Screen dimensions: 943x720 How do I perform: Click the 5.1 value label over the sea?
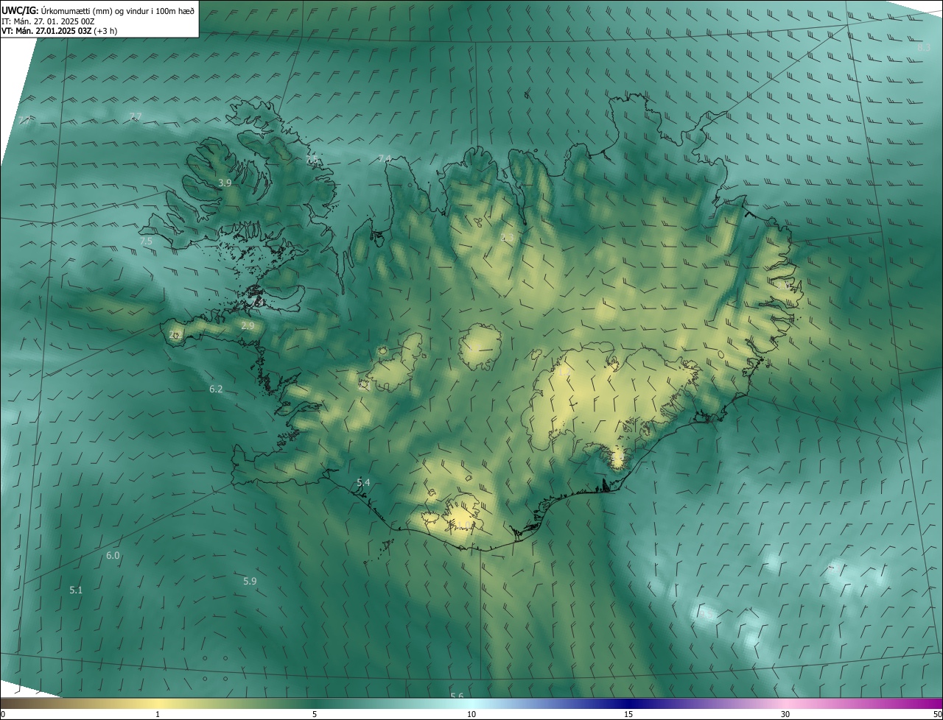(76, 590)
